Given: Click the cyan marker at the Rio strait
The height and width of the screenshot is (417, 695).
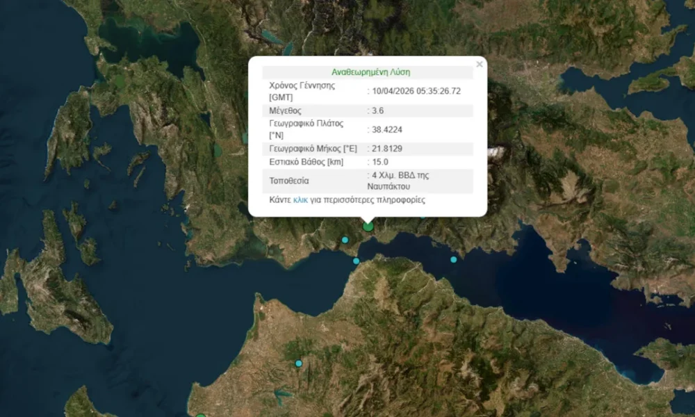Looking at the screenshot, I should point(356,261).
